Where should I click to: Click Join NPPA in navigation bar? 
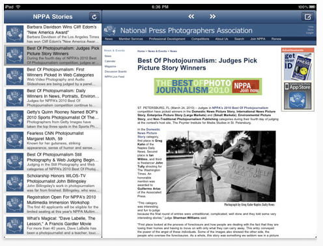pyautogui.click(x=258, y=39)
